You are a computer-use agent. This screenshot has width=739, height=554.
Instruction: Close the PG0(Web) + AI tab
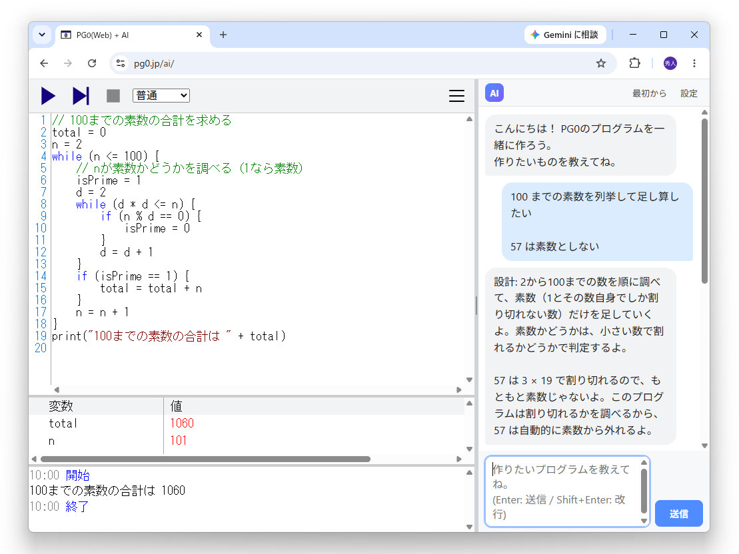pyautogui.click(x=199, y=35)
